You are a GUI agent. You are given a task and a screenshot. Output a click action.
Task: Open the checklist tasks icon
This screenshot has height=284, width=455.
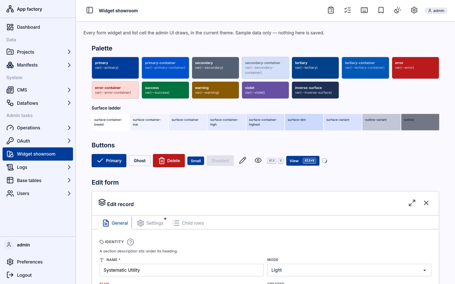tap(347, 10)
